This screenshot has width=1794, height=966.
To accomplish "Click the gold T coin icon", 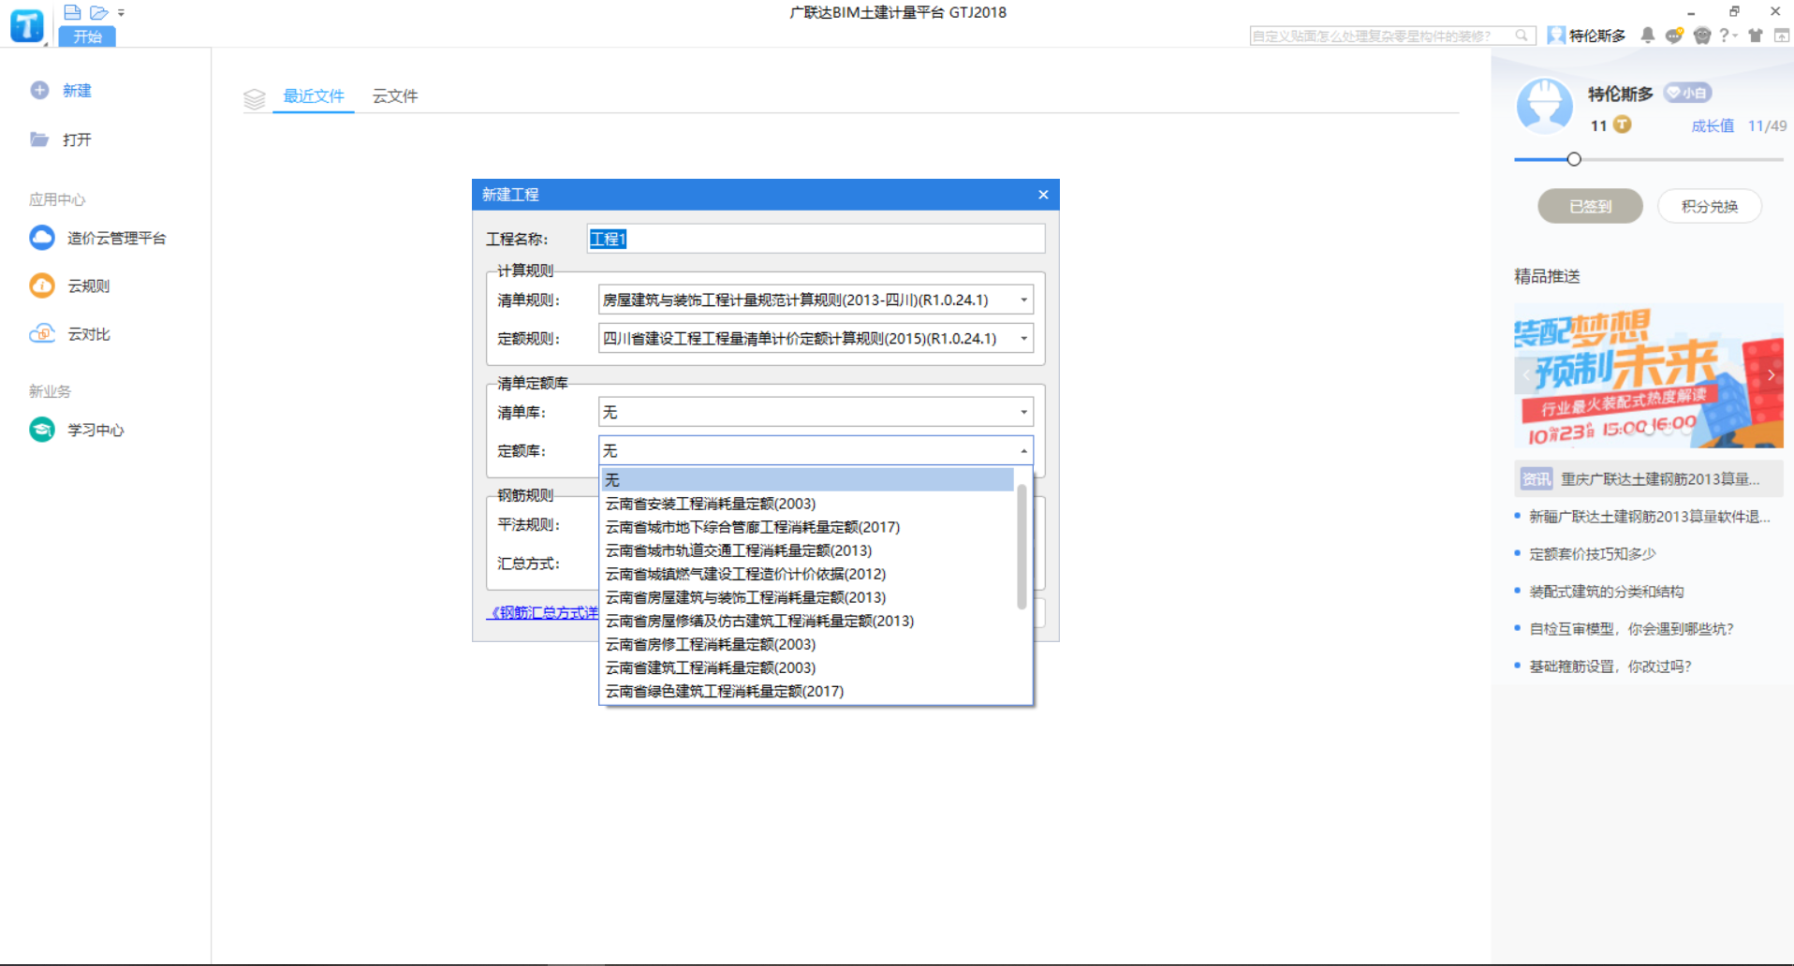I will click(1622, 124).
